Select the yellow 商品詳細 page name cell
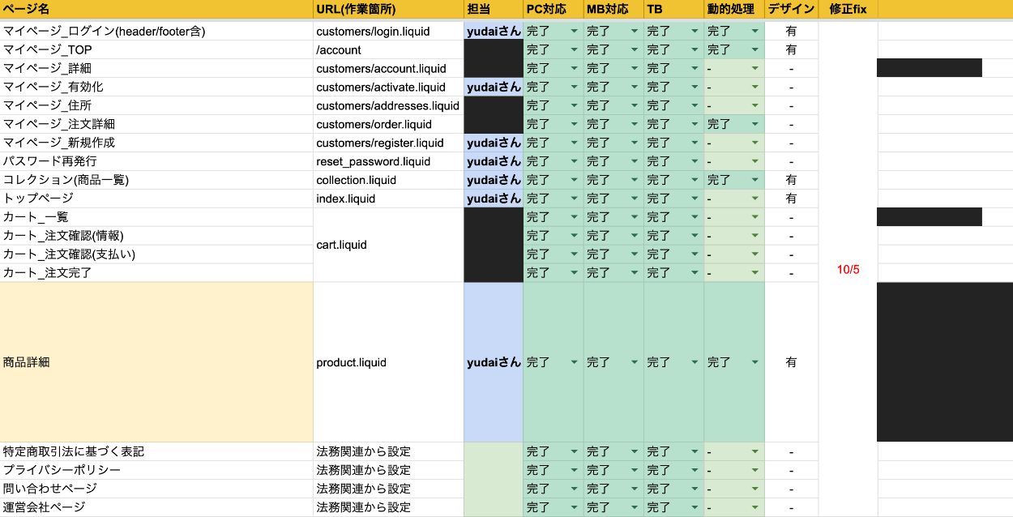Screen dimensions: 1013x517 (x=156, y=362)
